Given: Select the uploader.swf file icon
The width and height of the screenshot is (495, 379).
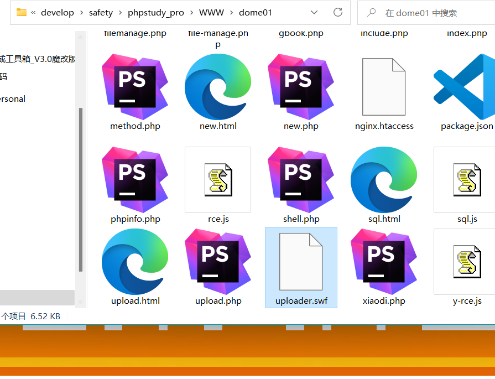Looking at the screenshot, I should click(301, 262).
